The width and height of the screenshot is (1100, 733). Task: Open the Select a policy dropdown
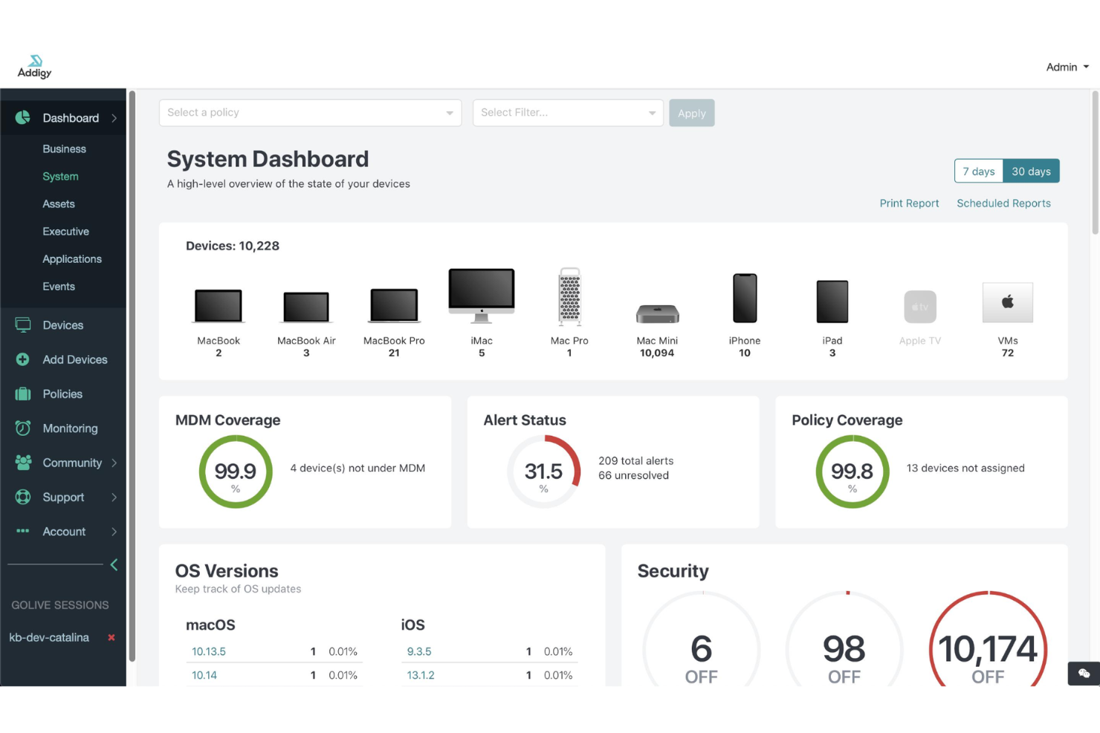[x=311, y=113]
